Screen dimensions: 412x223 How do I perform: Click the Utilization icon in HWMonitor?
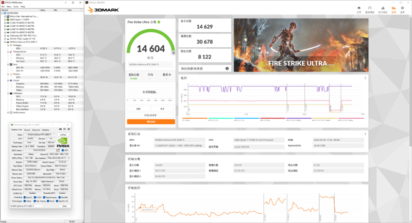coord(11,94)
